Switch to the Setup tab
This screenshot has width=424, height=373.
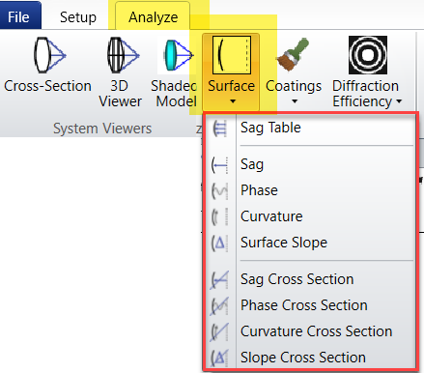[x=78, y=17]
